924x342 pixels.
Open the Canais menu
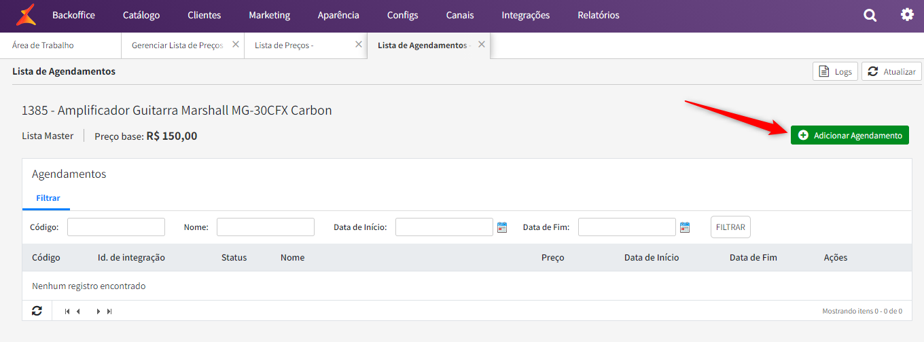[460, 15]
